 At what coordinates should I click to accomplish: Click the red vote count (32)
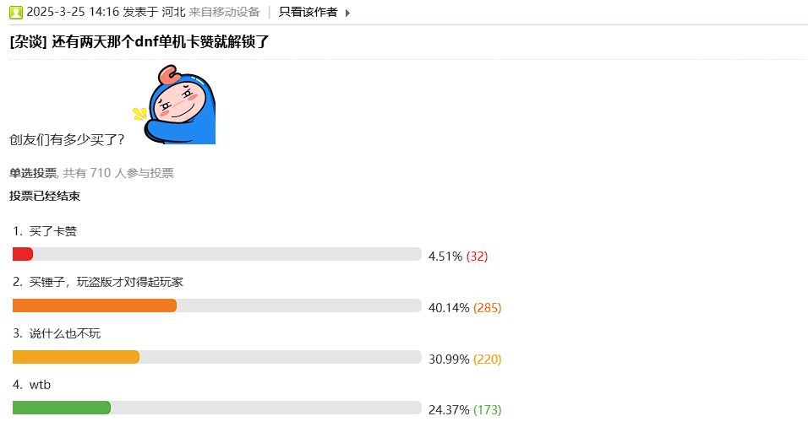[477, 257]
